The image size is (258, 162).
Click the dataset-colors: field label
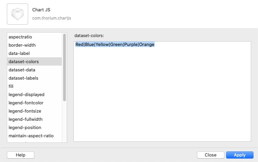pyautogui.click(x=89, y=36)
